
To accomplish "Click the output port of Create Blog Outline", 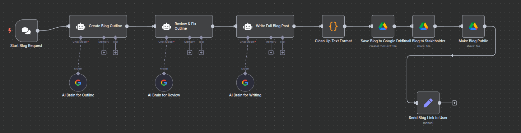I will 127,26.
